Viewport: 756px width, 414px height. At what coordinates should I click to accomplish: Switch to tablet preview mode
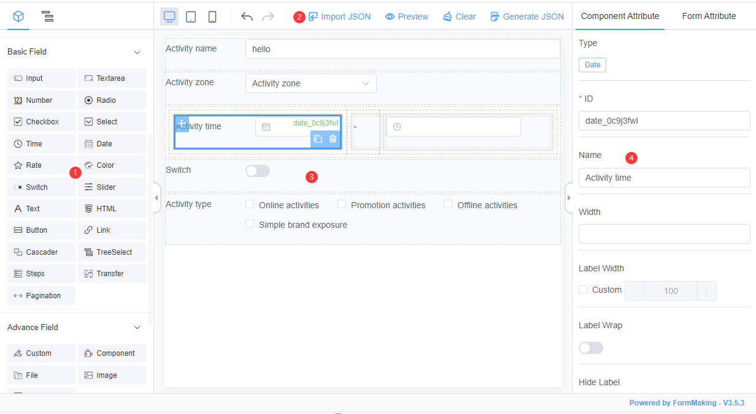click(191, 17)
